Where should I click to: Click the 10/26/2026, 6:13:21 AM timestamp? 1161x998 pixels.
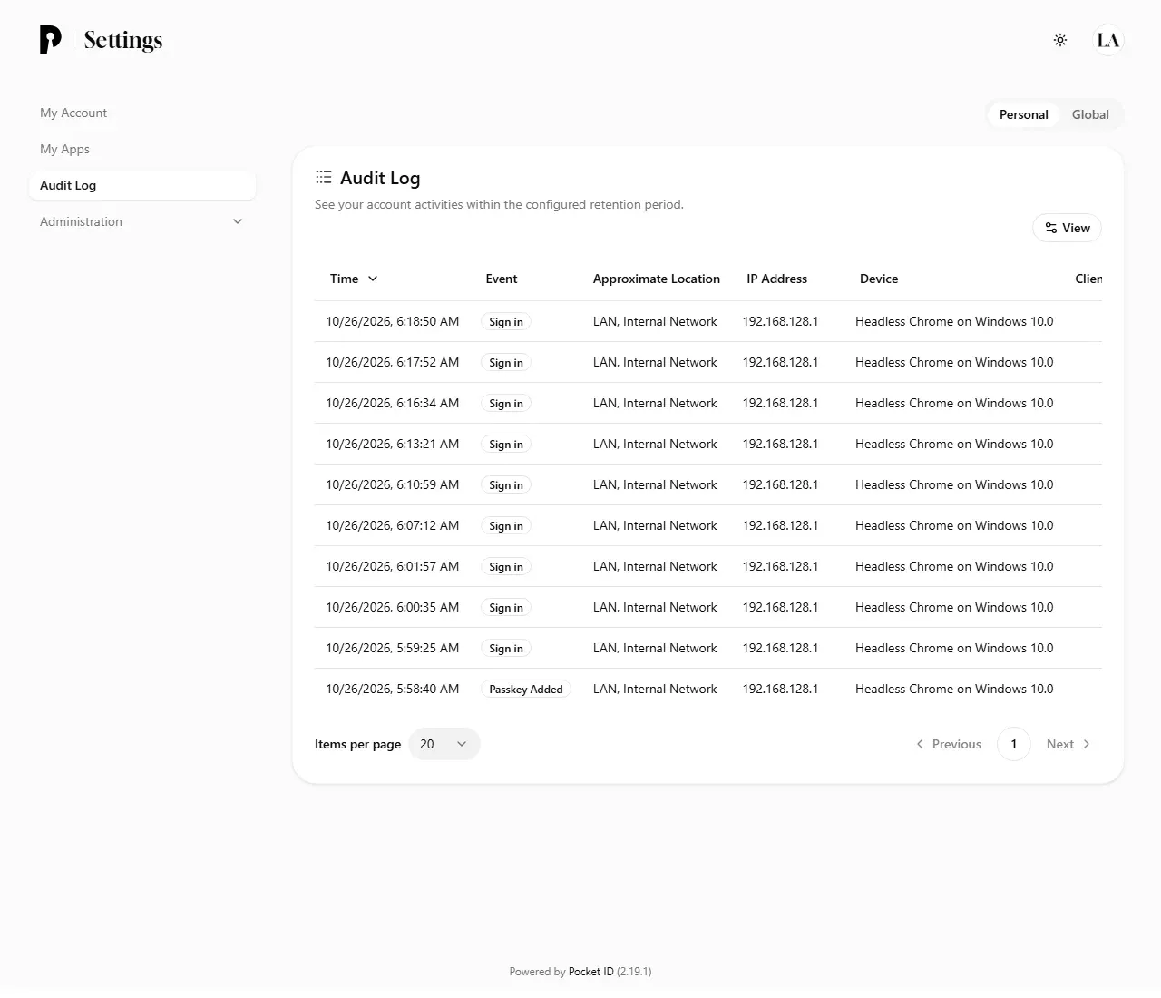(x=393, y=444)
